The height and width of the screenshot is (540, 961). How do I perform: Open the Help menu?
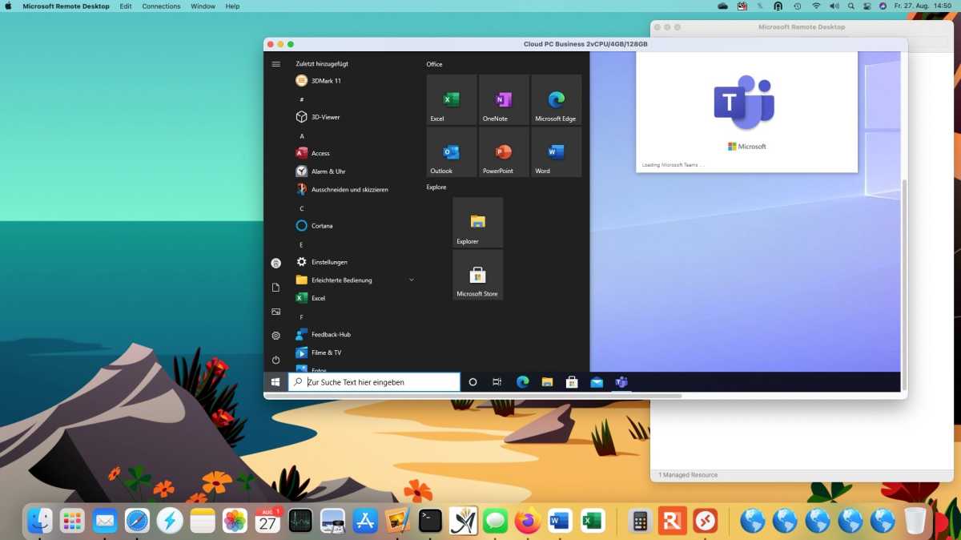(232, 6)
